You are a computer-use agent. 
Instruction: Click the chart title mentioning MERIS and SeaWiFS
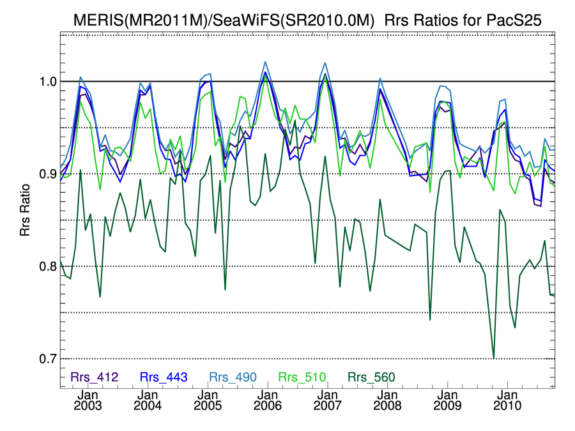[x=307, y=20]
